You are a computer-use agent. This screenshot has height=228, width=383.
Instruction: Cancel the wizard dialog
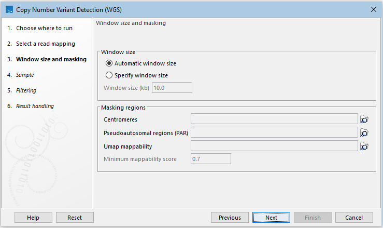coord(354,218)
